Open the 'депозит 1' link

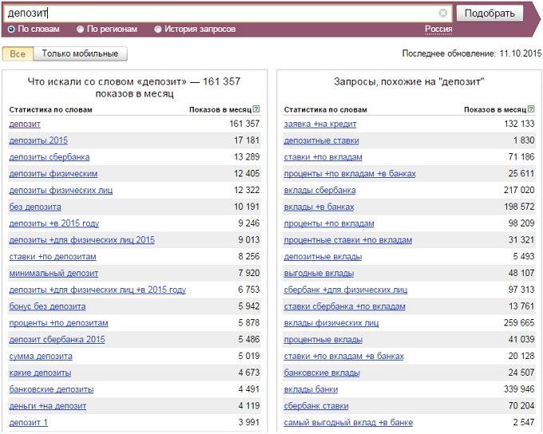(29, 423)
